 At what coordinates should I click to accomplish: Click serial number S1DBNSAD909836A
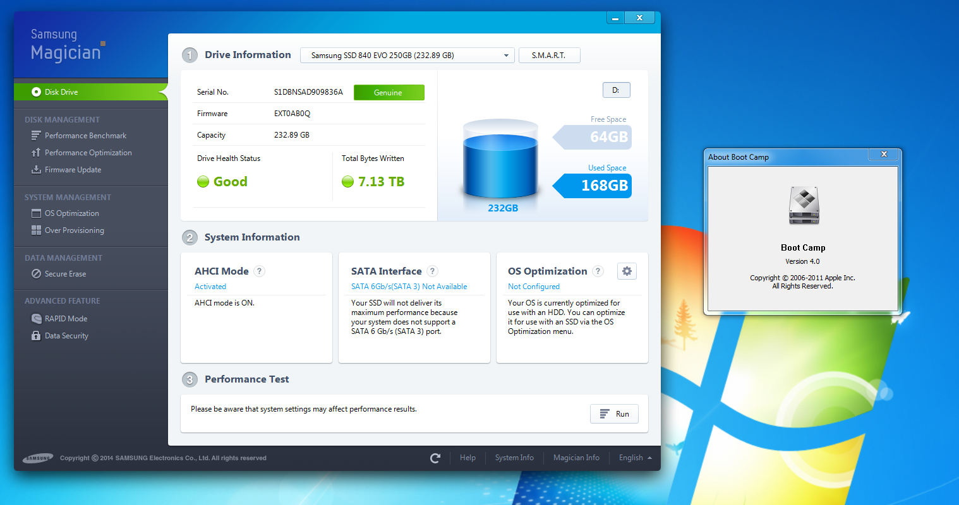(308, 92)
